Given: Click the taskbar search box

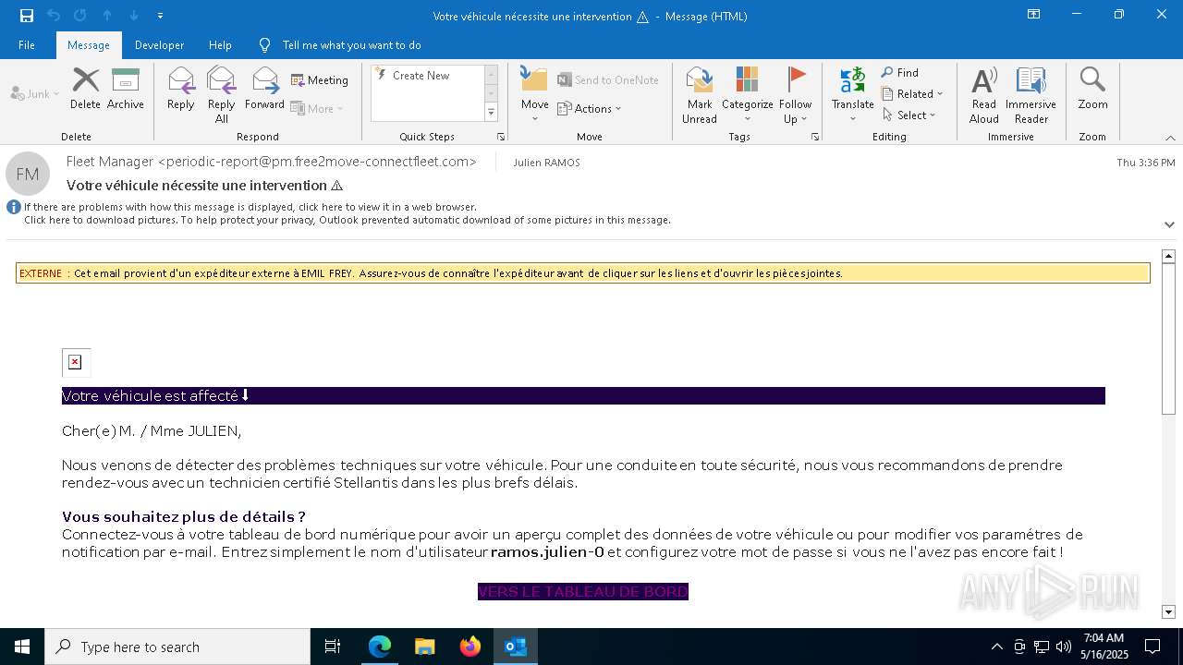Looking at the screenshot, I should (177, 647).
